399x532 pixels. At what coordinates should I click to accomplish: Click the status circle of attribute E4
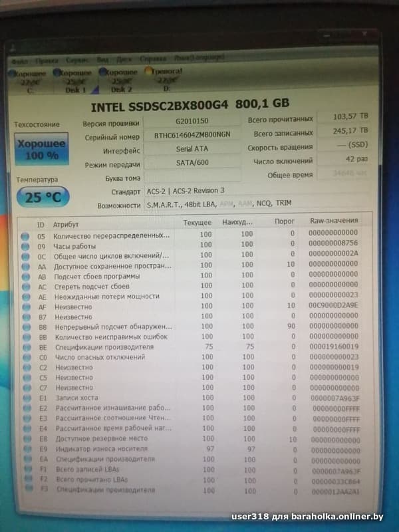click(28, 429)
